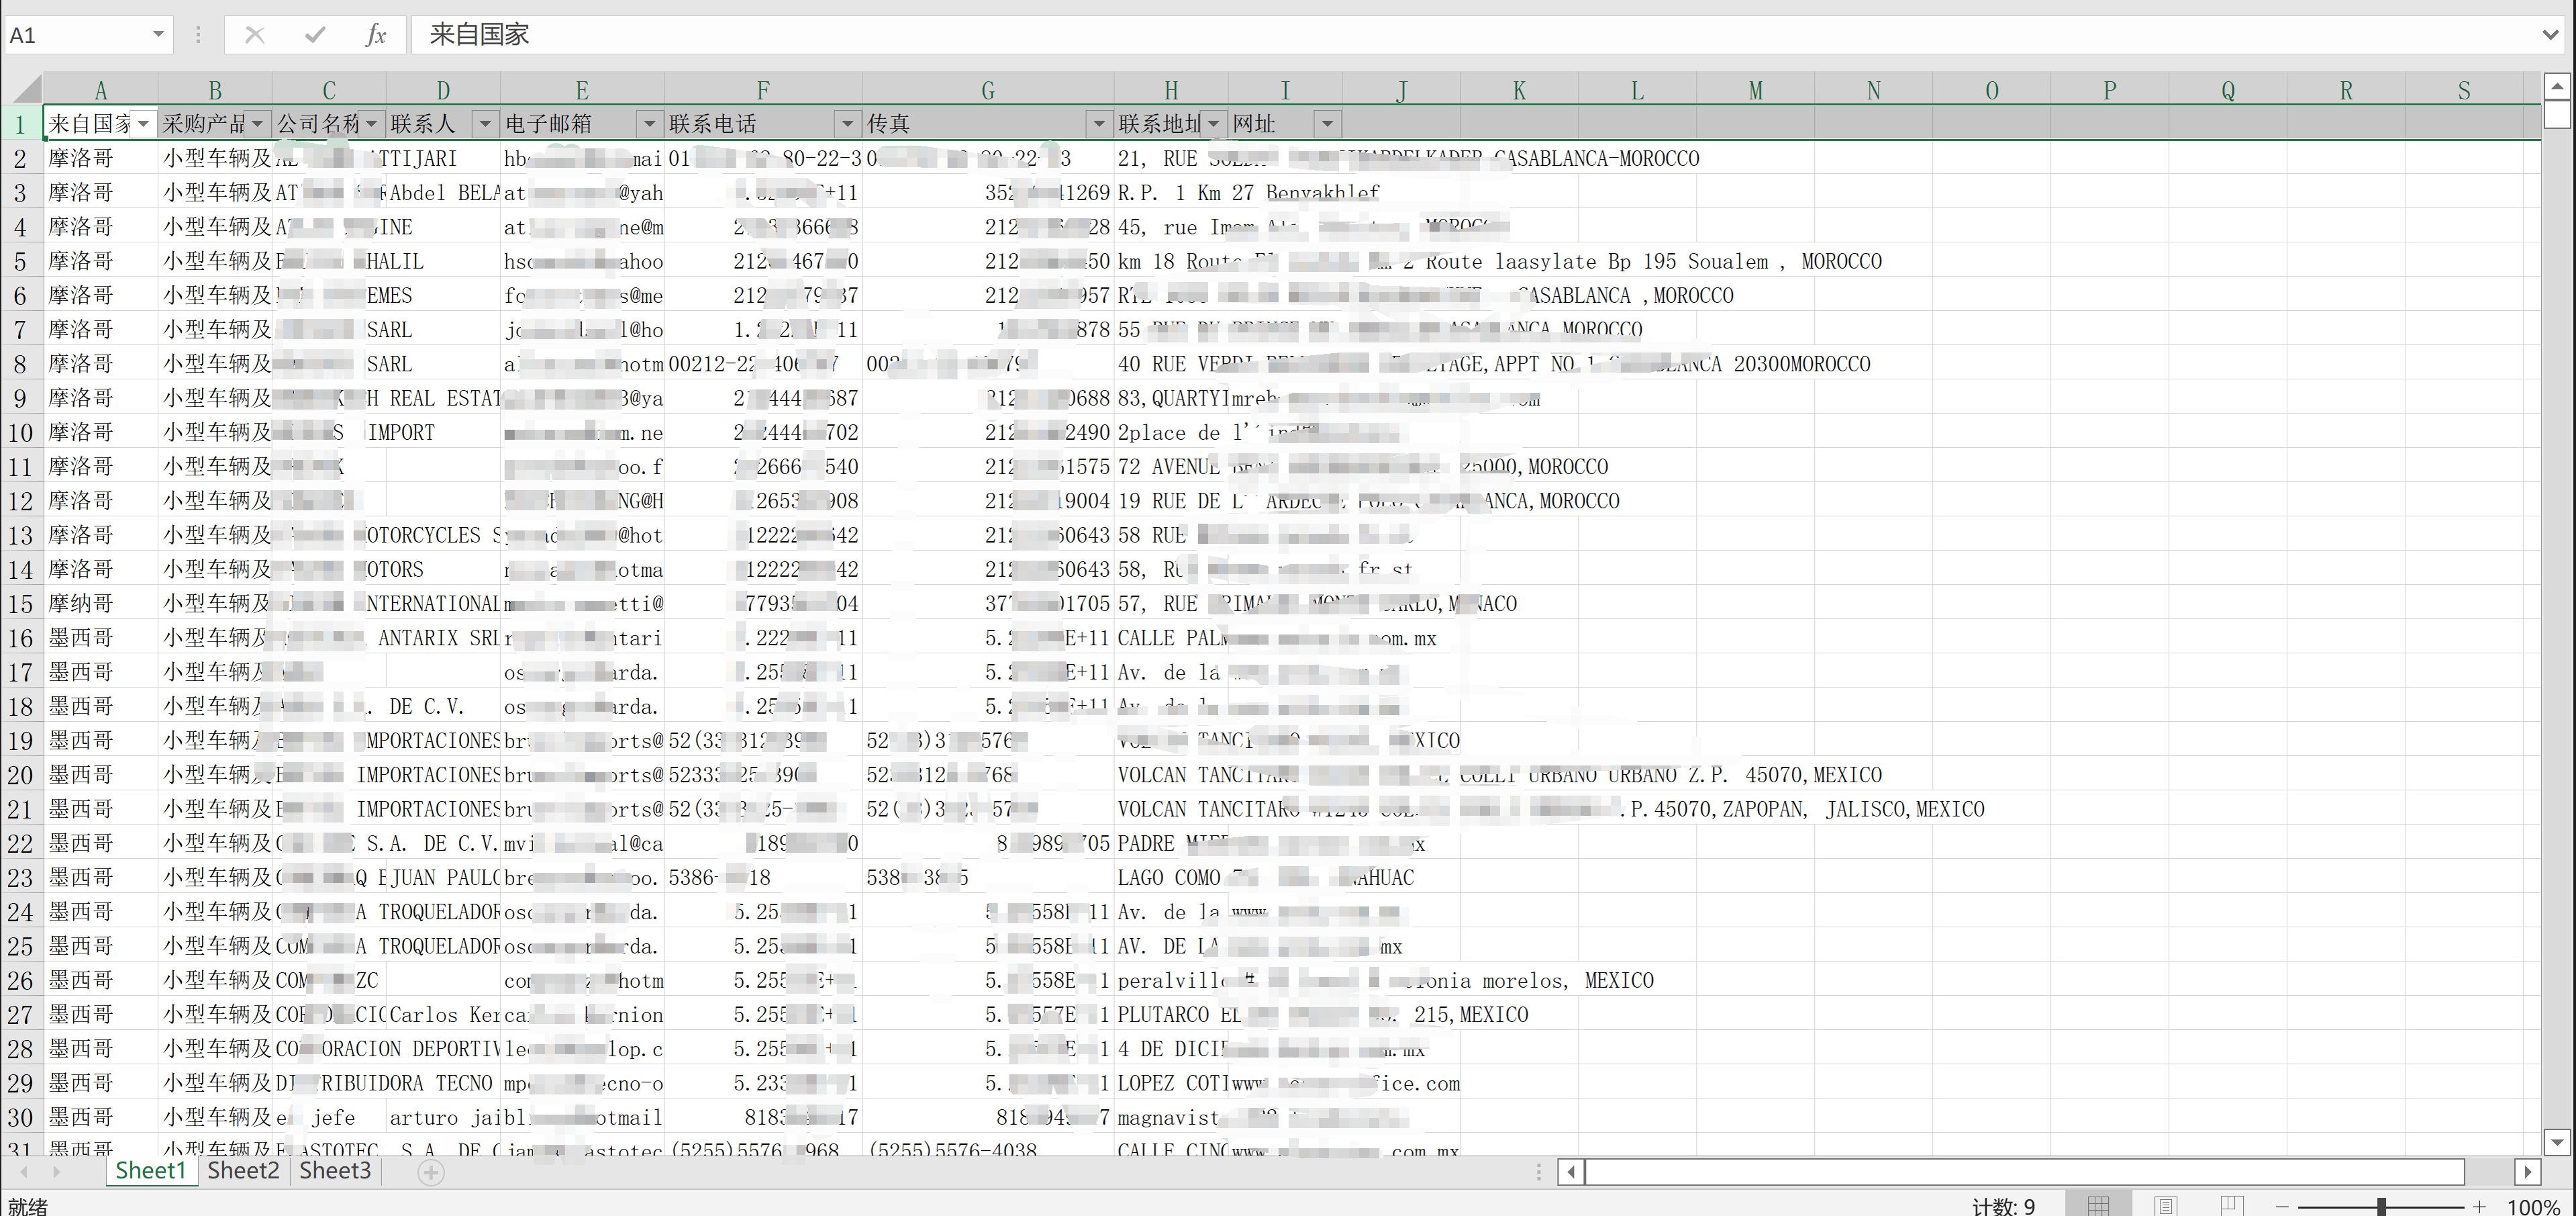Image resolution: width=2576 pixels, height=1216 pixels.
Task: Click the formula bar confirm checkmark icon
Action: [315, 35]
